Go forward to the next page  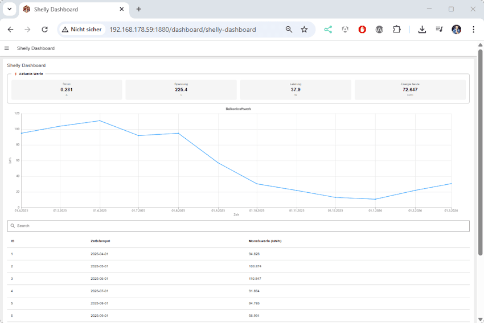(27, 30)
